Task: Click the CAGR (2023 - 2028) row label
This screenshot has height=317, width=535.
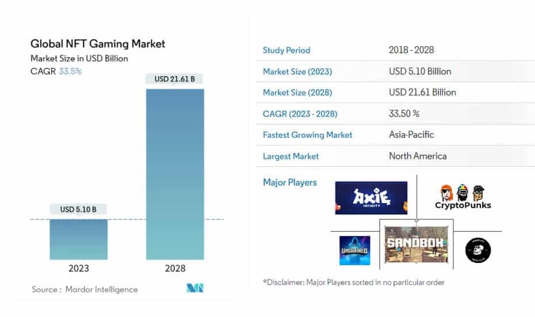Action: 300,113
